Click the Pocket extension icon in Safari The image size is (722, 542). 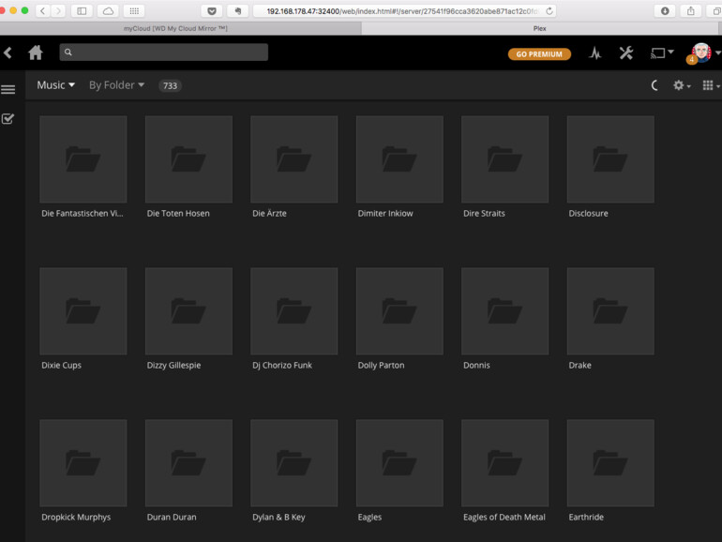(212, 10)
